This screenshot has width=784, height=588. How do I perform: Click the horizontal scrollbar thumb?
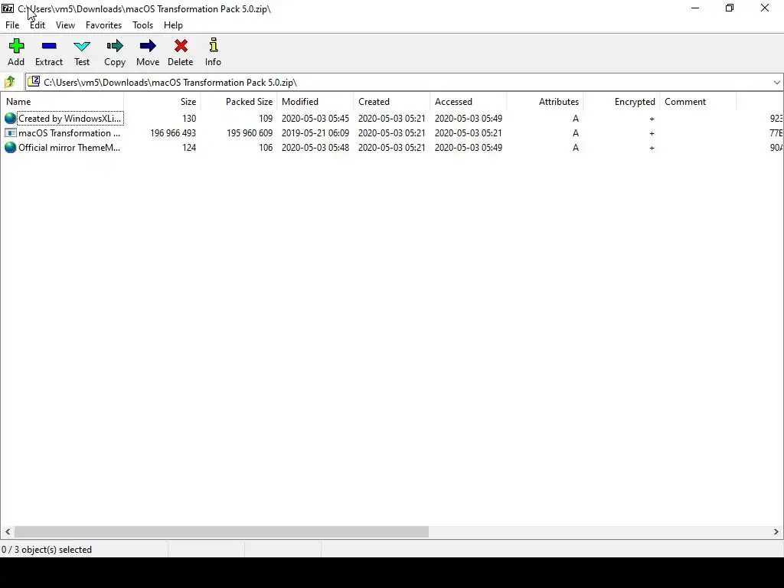[x=221, y=531]
